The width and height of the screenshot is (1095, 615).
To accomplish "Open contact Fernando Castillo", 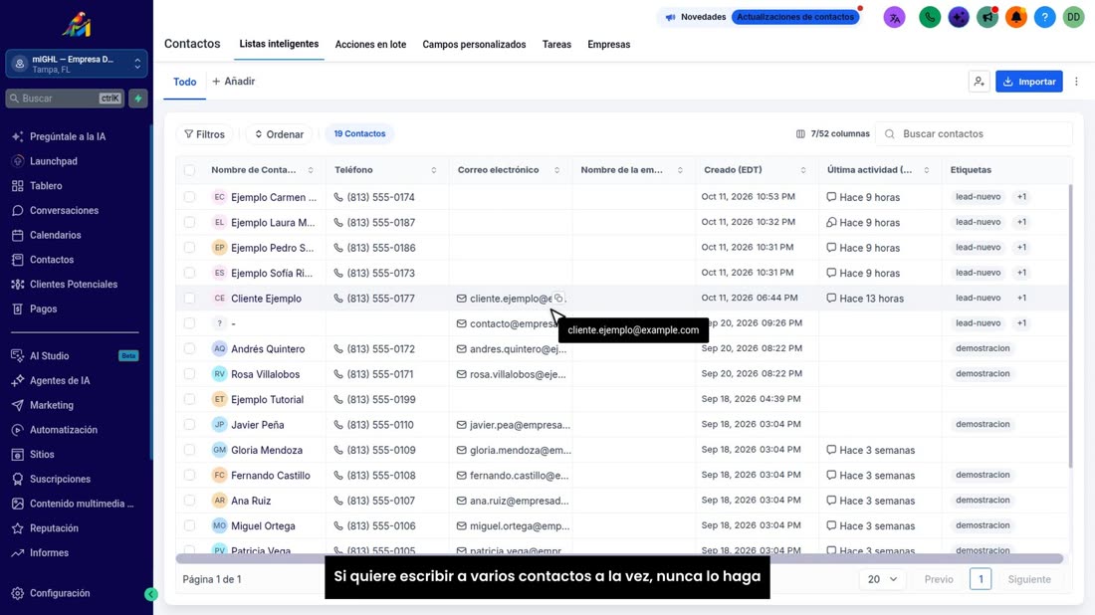I will [270, 476].
